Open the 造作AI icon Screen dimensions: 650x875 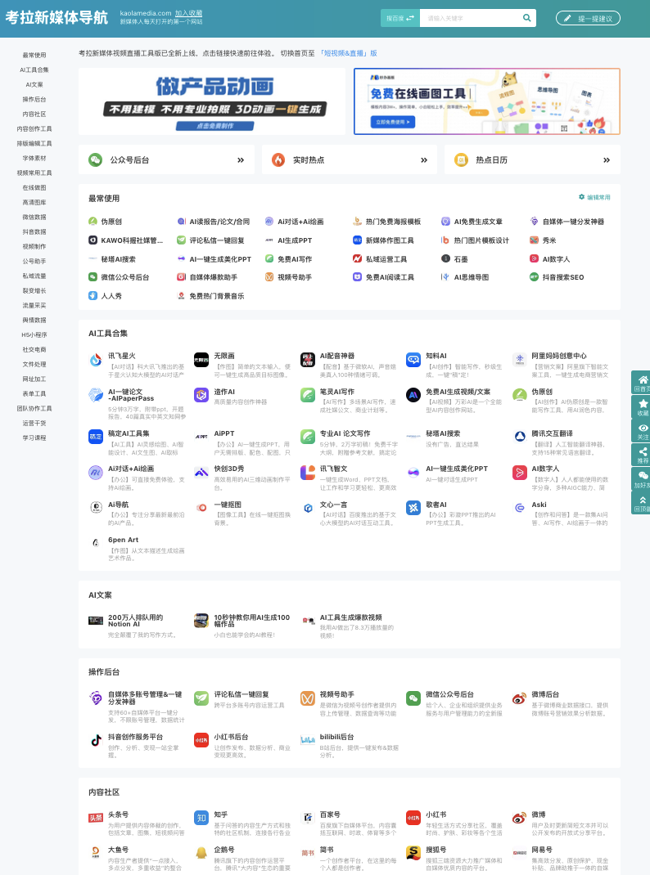click(x=201, y=395)
